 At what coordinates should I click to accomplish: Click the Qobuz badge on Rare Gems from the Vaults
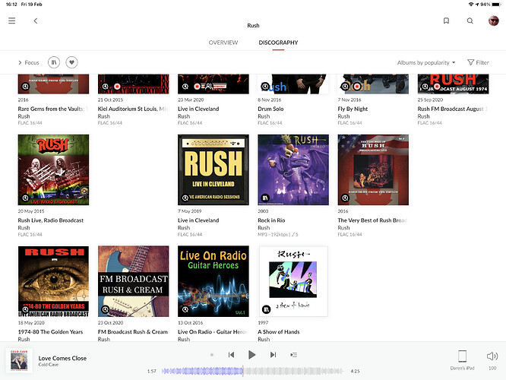25,87
